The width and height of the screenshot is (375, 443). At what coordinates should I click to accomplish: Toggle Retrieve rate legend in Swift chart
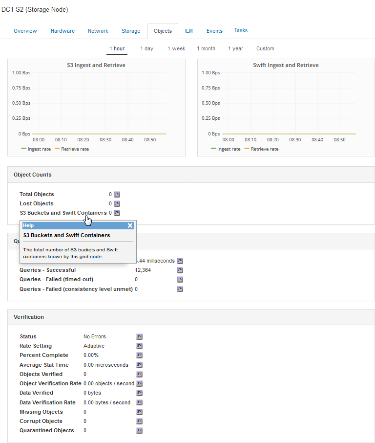click(261, 149)
